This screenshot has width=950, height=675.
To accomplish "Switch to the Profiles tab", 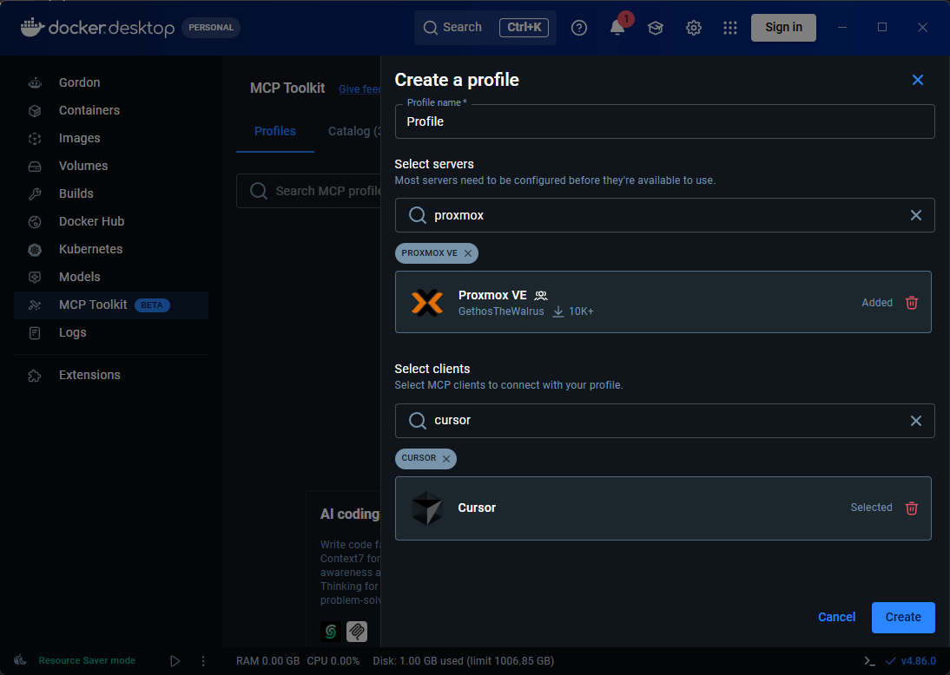I will click(275, 131).
